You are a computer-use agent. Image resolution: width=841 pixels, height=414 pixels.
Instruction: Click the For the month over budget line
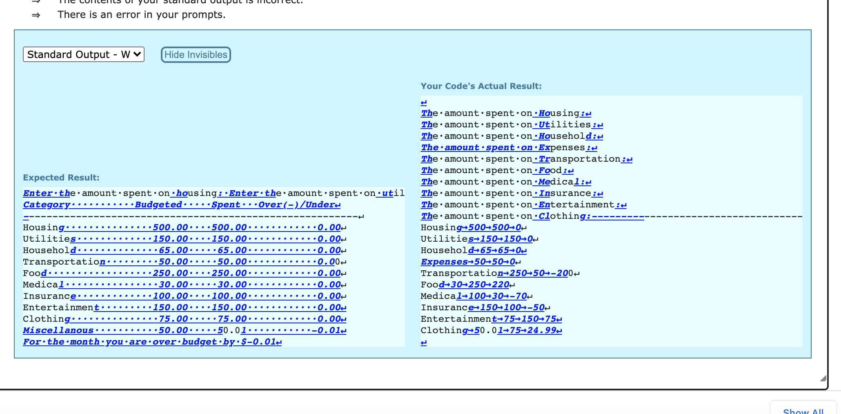click(151, 341)
